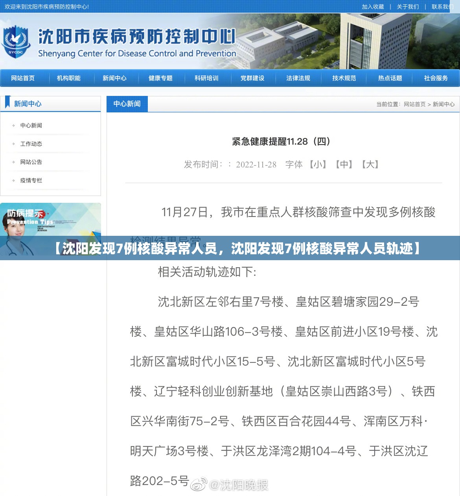Click text 相关活动轨迹如下:
Viewport: 460px width, 496px height.
pyautogui.click(x=207, y=272)
